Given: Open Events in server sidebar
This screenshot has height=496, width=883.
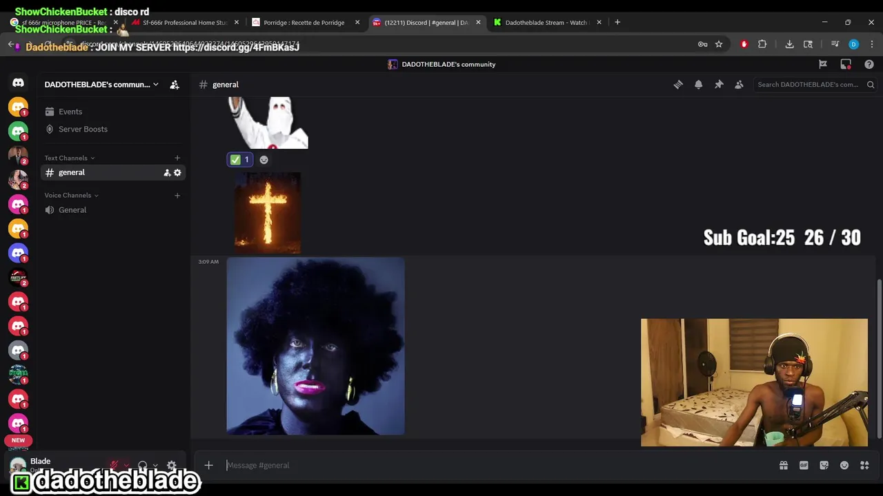Looking at the screenshot, I should coord(113,112).
